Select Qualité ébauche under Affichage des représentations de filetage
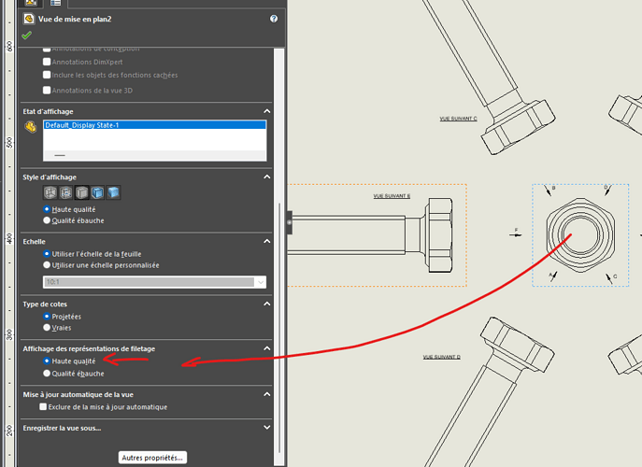This screenshot has width=642, height=467. point(48,374)
